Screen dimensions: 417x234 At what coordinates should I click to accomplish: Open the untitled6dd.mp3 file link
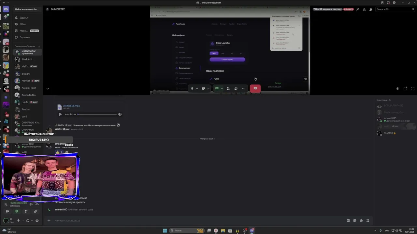(x=71, y=106)
